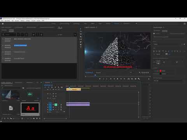Open the Captions panel three-dots options menu
The width and height of the screenshot is (187, 140).
[75, 35]
